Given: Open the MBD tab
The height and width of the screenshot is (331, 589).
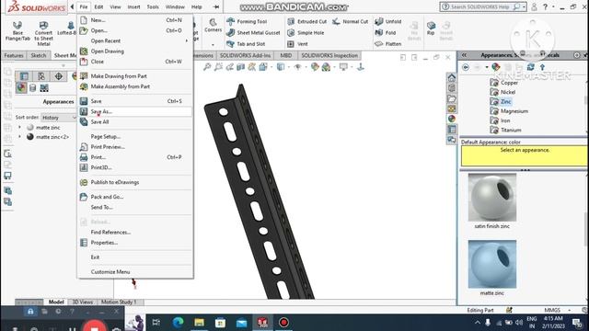Looking at the screenshot, I should pos(286,55).
